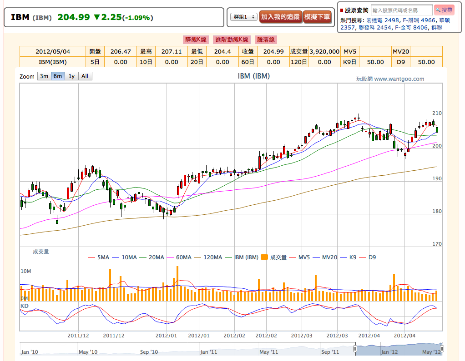This screenshot has width=465, height=361.
Task: Click the closing price 204.99 cell
Action: click(273, 51)
